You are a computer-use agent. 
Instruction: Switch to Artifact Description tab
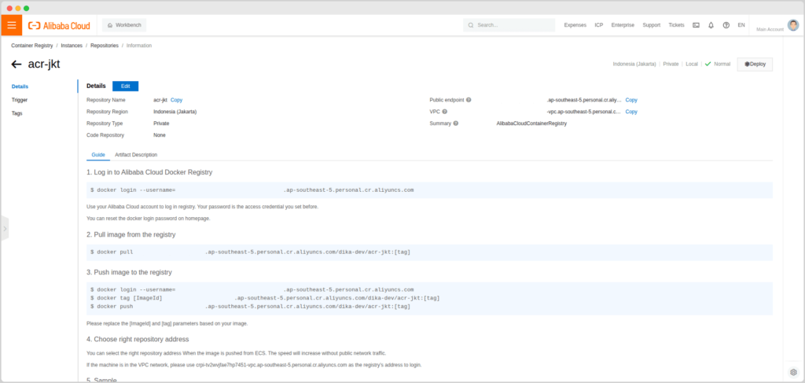pos(136,154)
